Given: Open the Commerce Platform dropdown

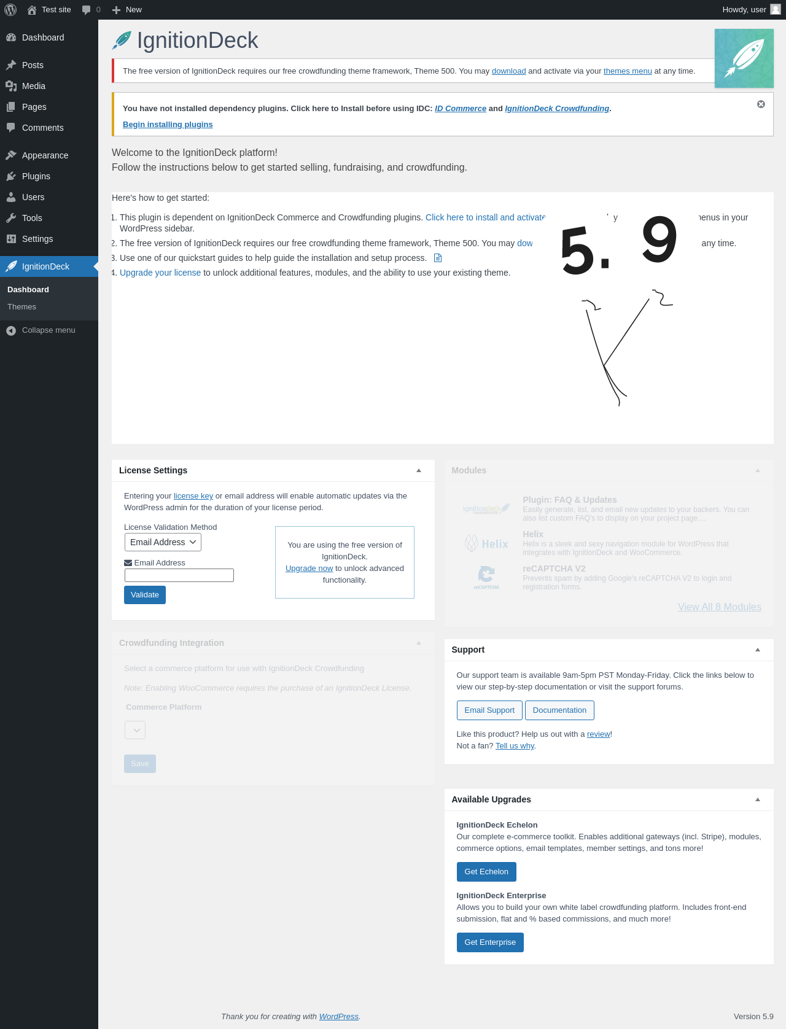Looking at the screenshot, I should 135,730.
